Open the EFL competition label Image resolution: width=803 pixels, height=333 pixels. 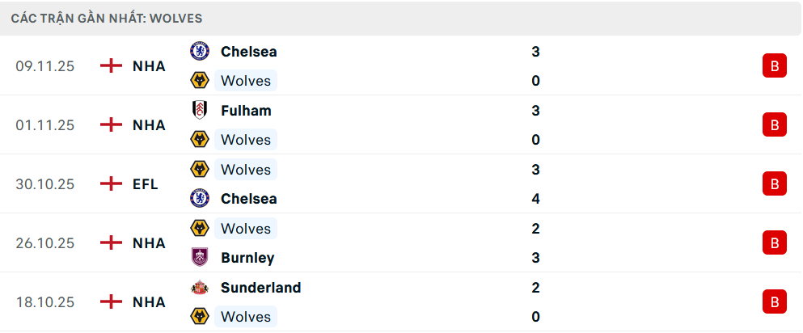[x=146, y=183]
